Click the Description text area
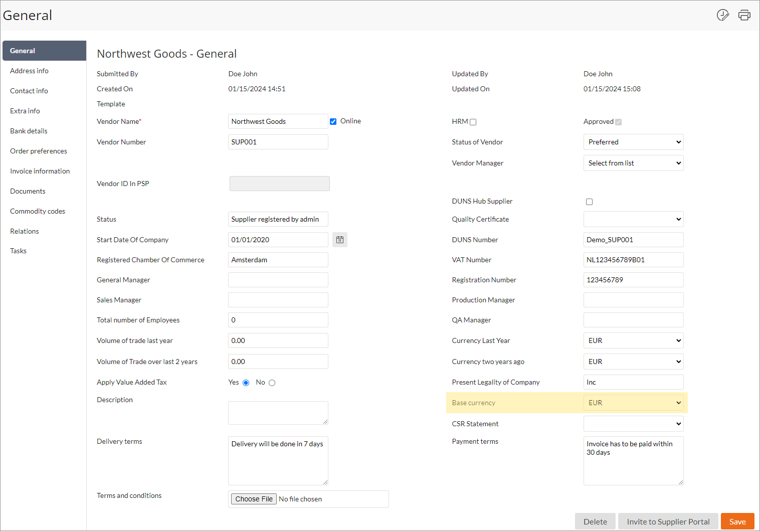The height and width of the screenshot is (531, 760). click(x=278, y=413)
